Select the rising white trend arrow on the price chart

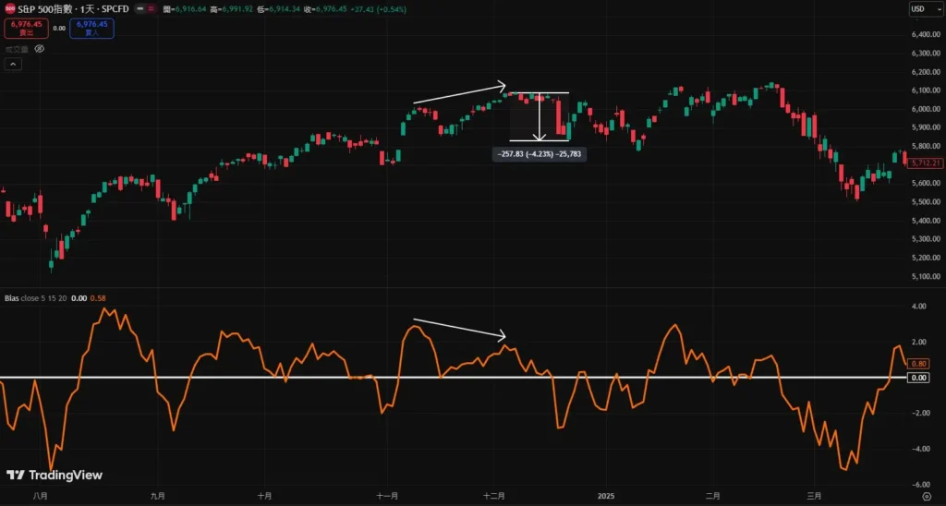[459, 94]
